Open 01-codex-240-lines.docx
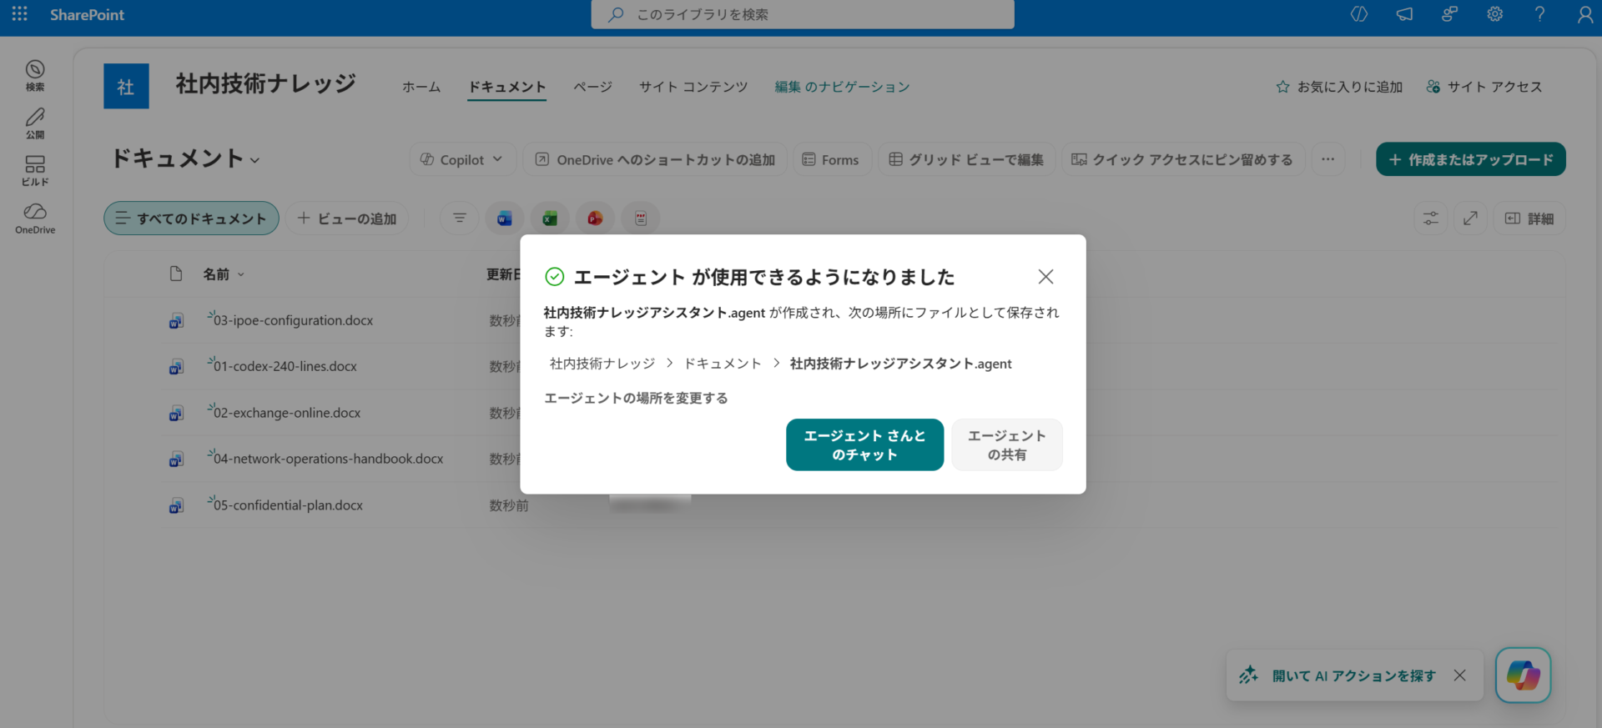Image resolution: width=1602 pixels, height=728 pixels. click(x=285, y=366)
